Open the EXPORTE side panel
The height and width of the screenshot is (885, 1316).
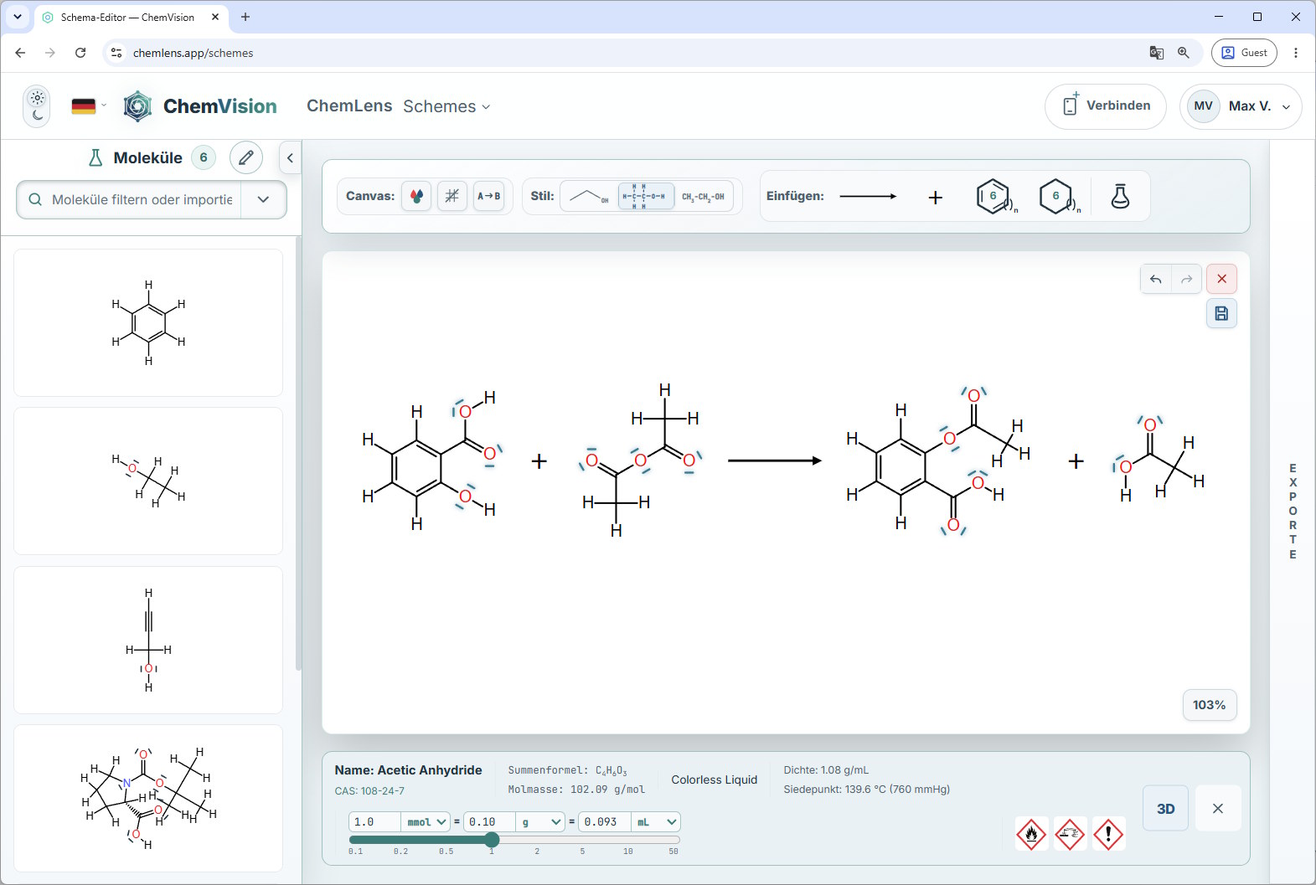tap(1293, 512)
